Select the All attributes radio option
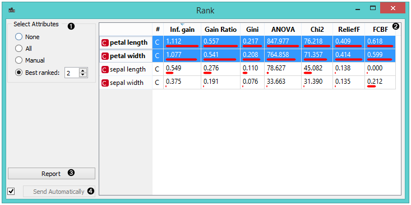411x205 pixels. tap(19, 49)
